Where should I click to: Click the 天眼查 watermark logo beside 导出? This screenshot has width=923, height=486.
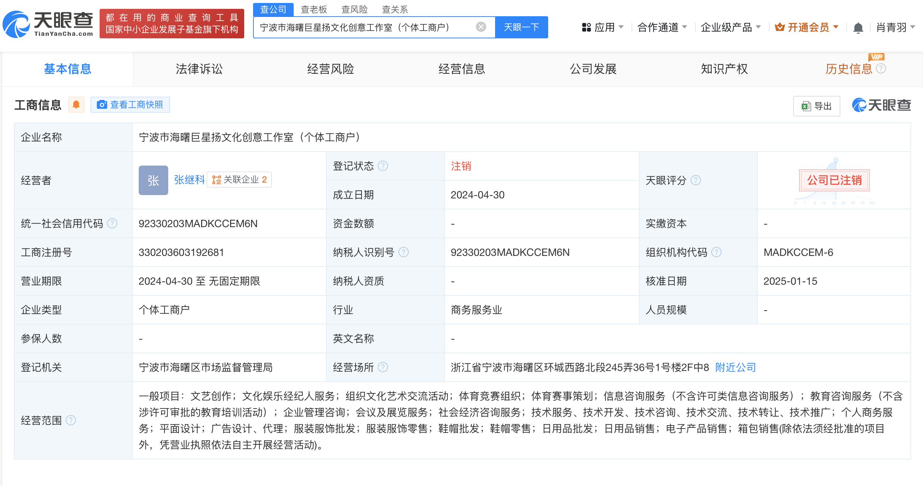point(881,105)
